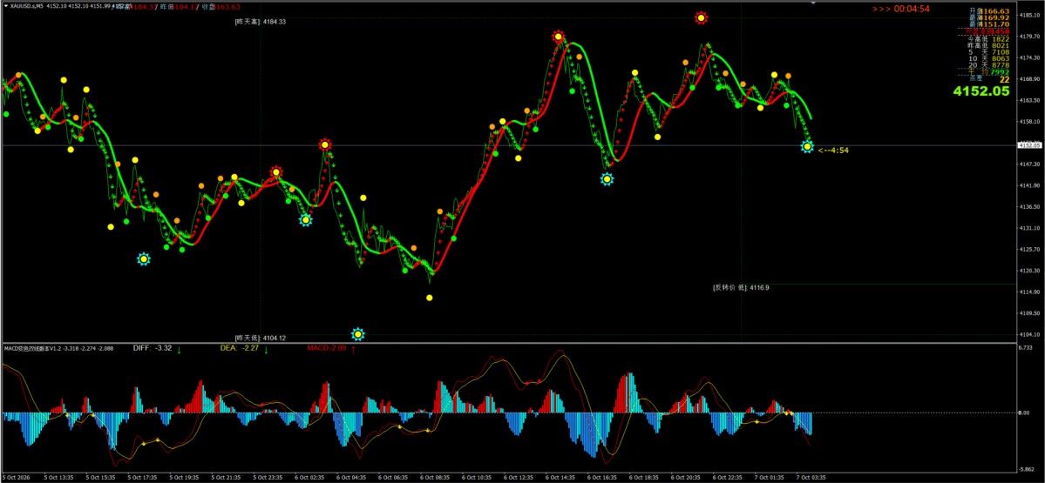The width and height of the screenshot is (1045, 483).
Task: Click the 4185.10 price scale label
Action: (1029, 15)
